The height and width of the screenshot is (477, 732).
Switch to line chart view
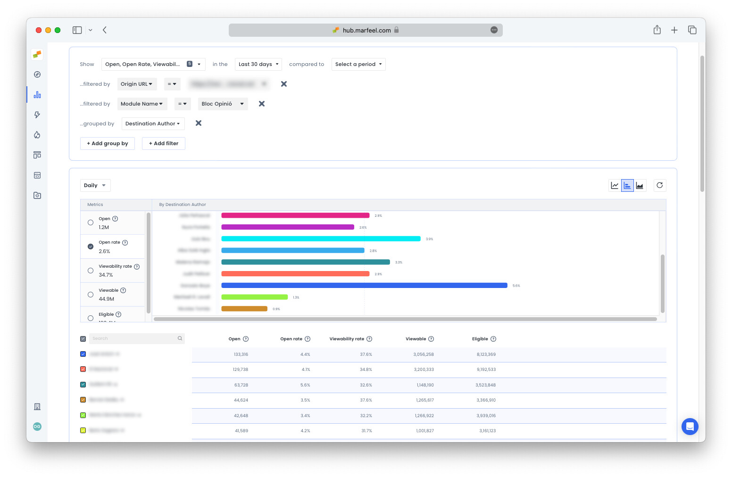[615, 186]
